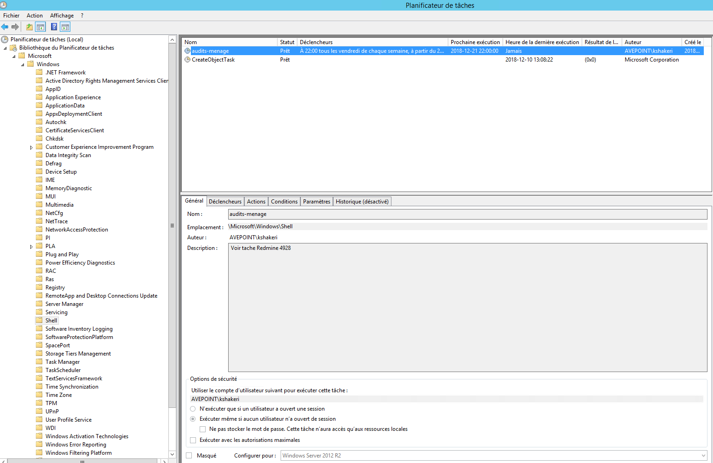Click the clock icon of CreateObjectTask
The width and height of the screenshot is (713, 463).
tap(188, 60)
